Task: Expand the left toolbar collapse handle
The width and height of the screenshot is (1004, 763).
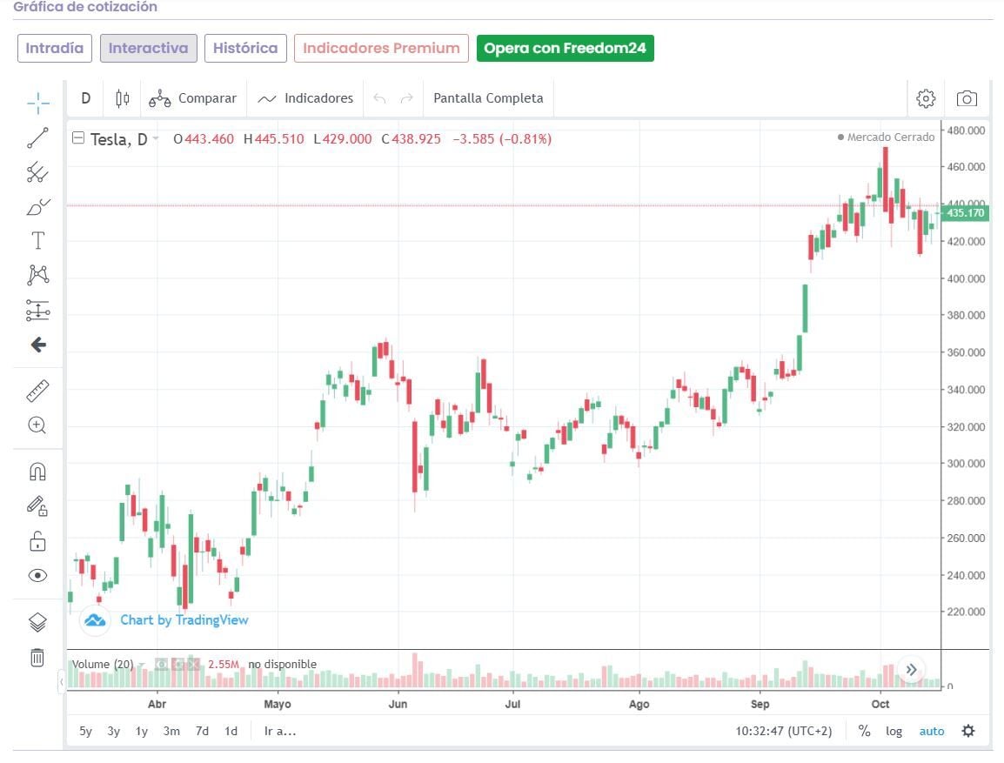Action: 62,682
